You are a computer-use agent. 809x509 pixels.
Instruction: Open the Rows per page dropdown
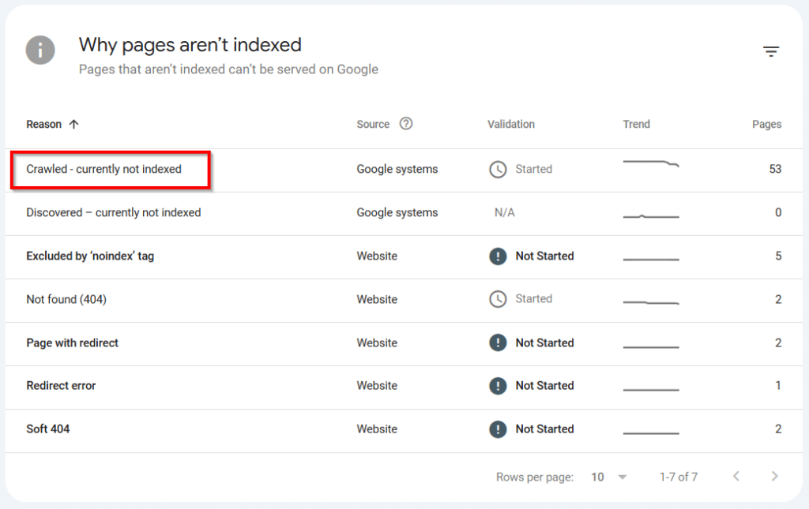pyautogui.click(x=609, y=477)
